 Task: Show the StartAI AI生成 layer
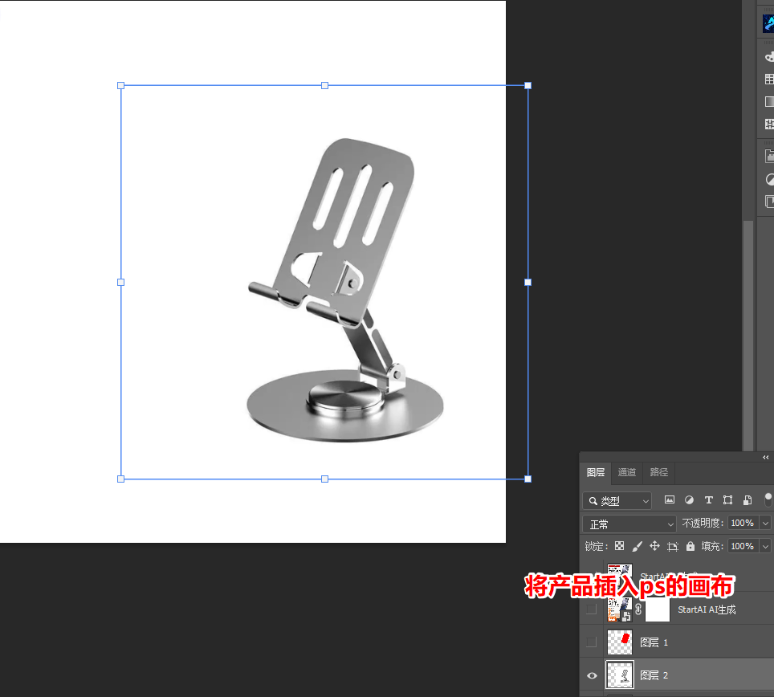point(592,609)
